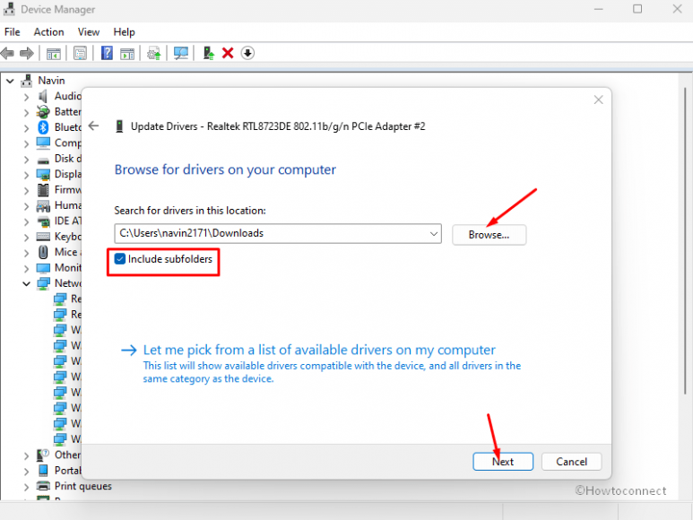Viewport: 693px width, 520px height.
Task: Expand the Other devices category
Action: 26,455
